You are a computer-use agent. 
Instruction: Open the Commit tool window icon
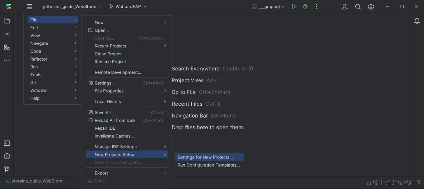[x=7, y=34]
